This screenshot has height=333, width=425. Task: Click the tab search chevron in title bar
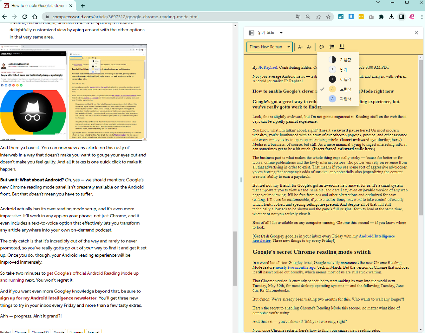(378, 2)
